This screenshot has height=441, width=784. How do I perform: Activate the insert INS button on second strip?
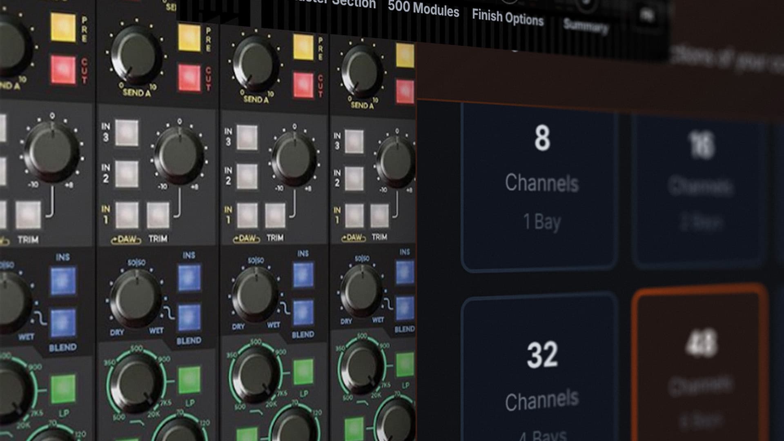coord(189,277)
